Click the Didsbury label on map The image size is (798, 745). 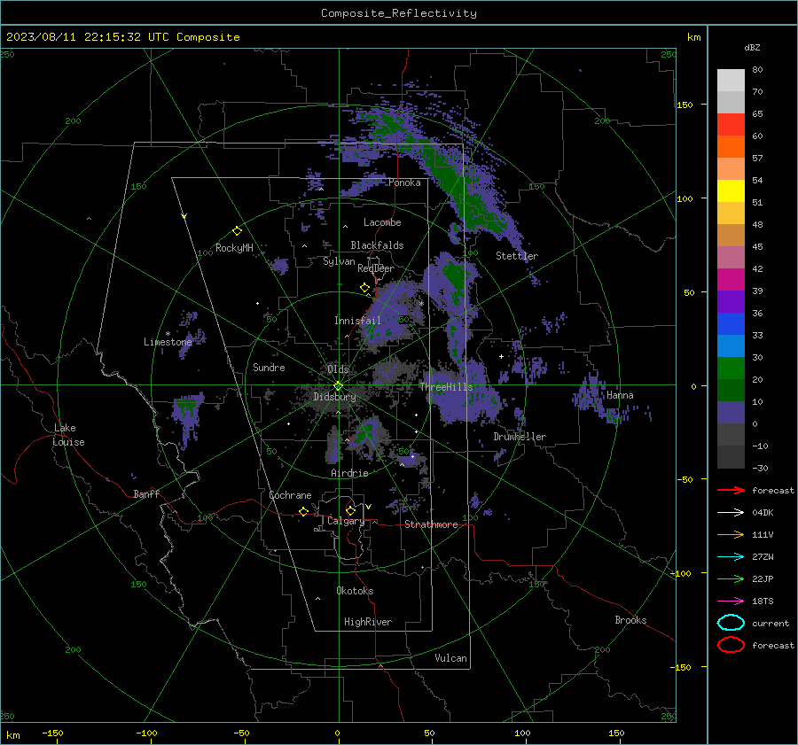[x=334, y=397]
